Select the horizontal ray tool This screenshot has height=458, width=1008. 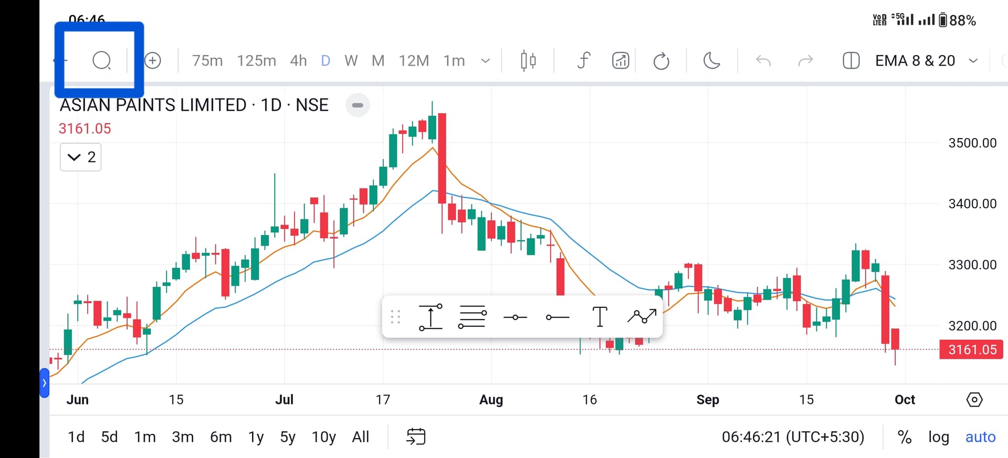click(558, 317)
